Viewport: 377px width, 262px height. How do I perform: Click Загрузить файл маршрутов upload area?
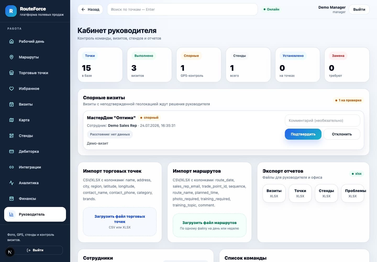click(x=209, y=225)
